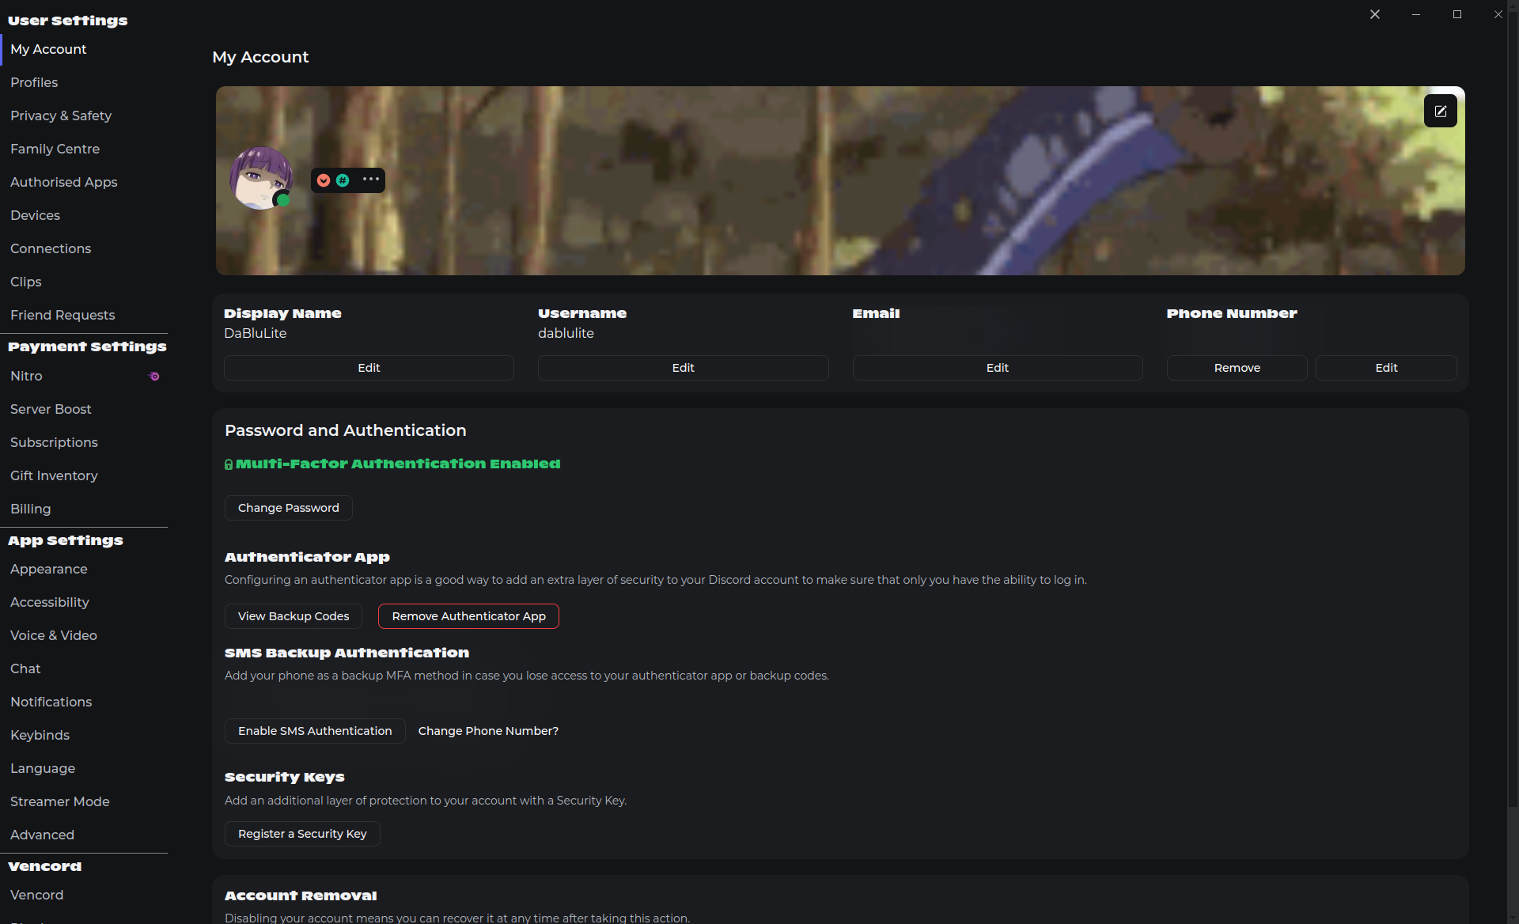Viewport: 1519px width, 924px height.
Task: Click View Backup Codes button
Action: click(x=293, y=616)
